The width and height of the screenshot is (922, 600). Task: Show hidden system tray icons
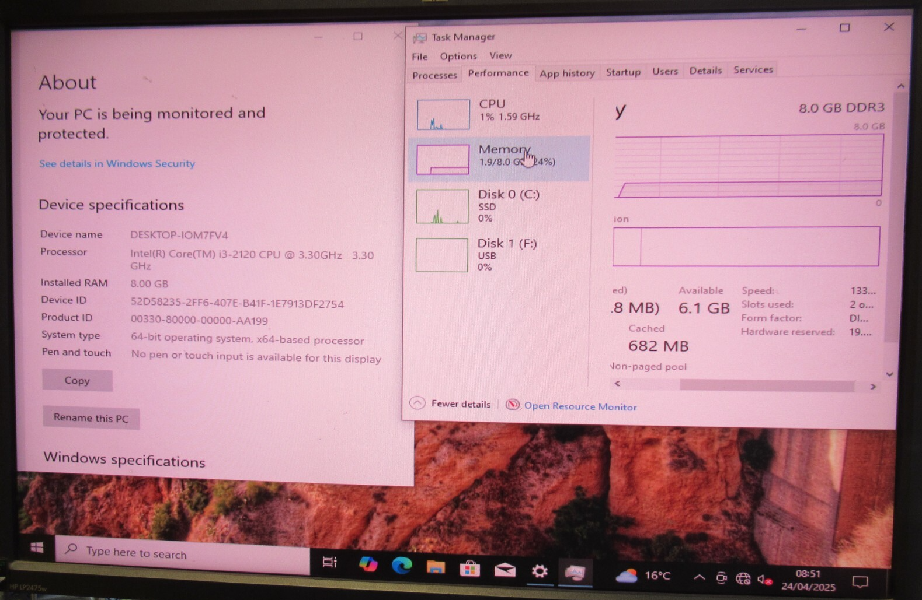[x=698, y=577]
